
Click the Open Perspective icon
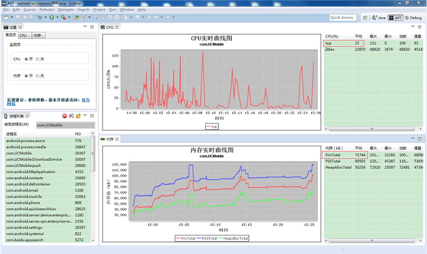[365, 17]
